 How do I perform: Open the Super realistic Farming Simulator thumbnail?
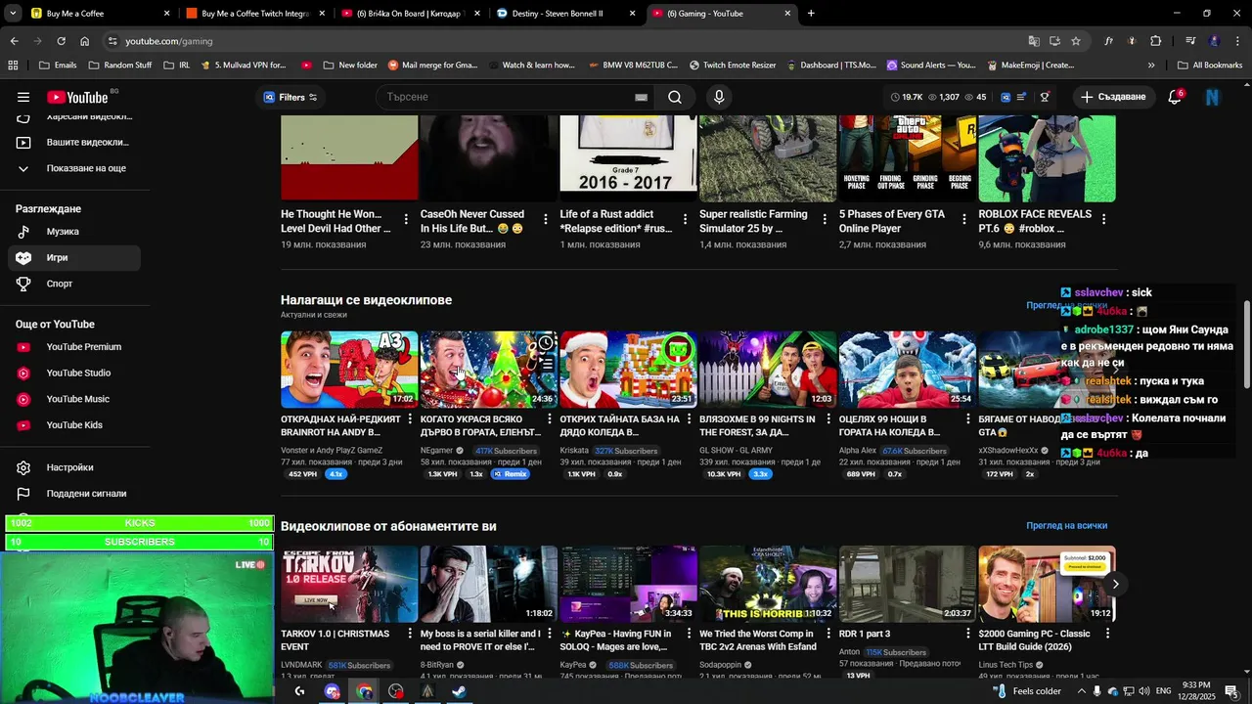(x=768, y=158)
